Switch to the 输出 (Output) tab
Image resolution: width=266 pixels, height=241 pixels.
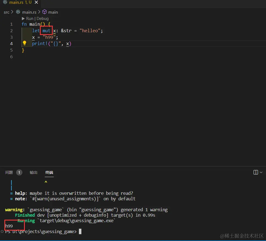[x=33, y=172]
